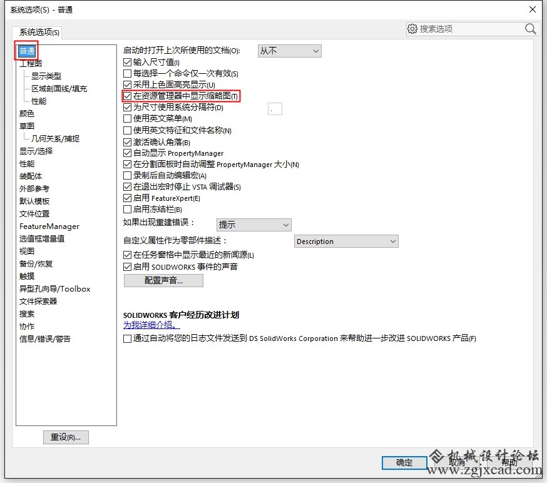Select 触摸 in the options tree
The image size is (547, 483).
[27, 277]
